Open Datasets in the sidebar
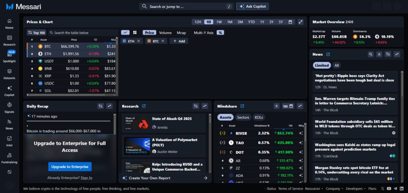 [10, 74]
